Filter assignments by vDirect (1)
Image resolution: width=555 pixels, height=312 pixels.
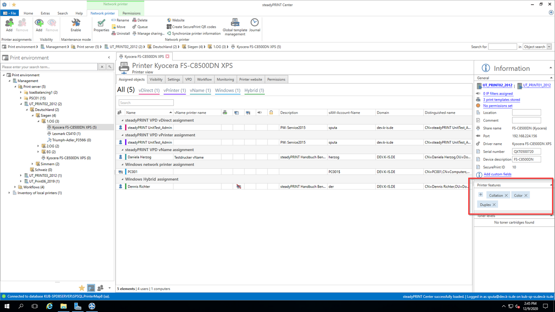pyautogui.click(x=149, y=91)
